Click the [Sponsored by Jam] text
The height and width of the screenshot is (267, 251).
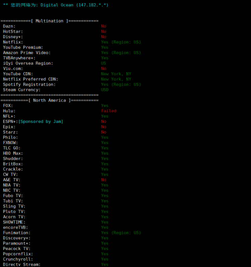click(x=40, y=121)
